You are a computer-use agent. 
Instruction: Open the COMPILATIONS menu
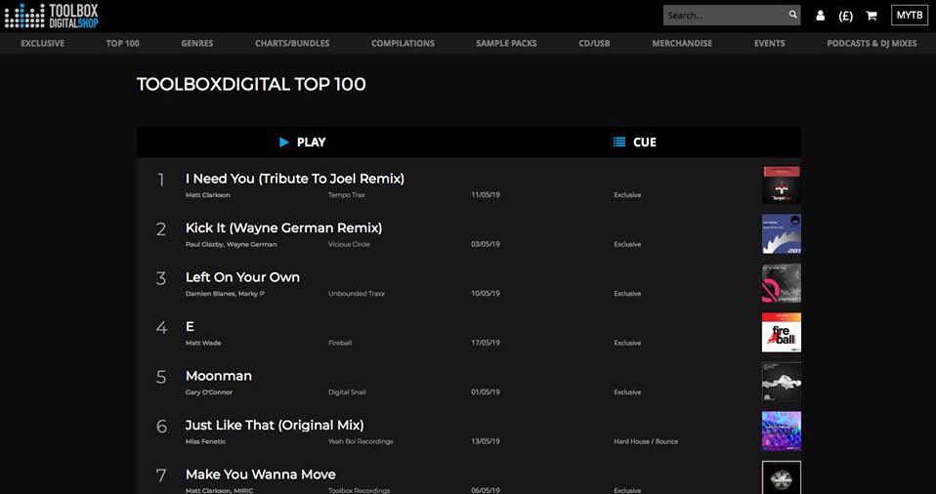click(403, 43)
